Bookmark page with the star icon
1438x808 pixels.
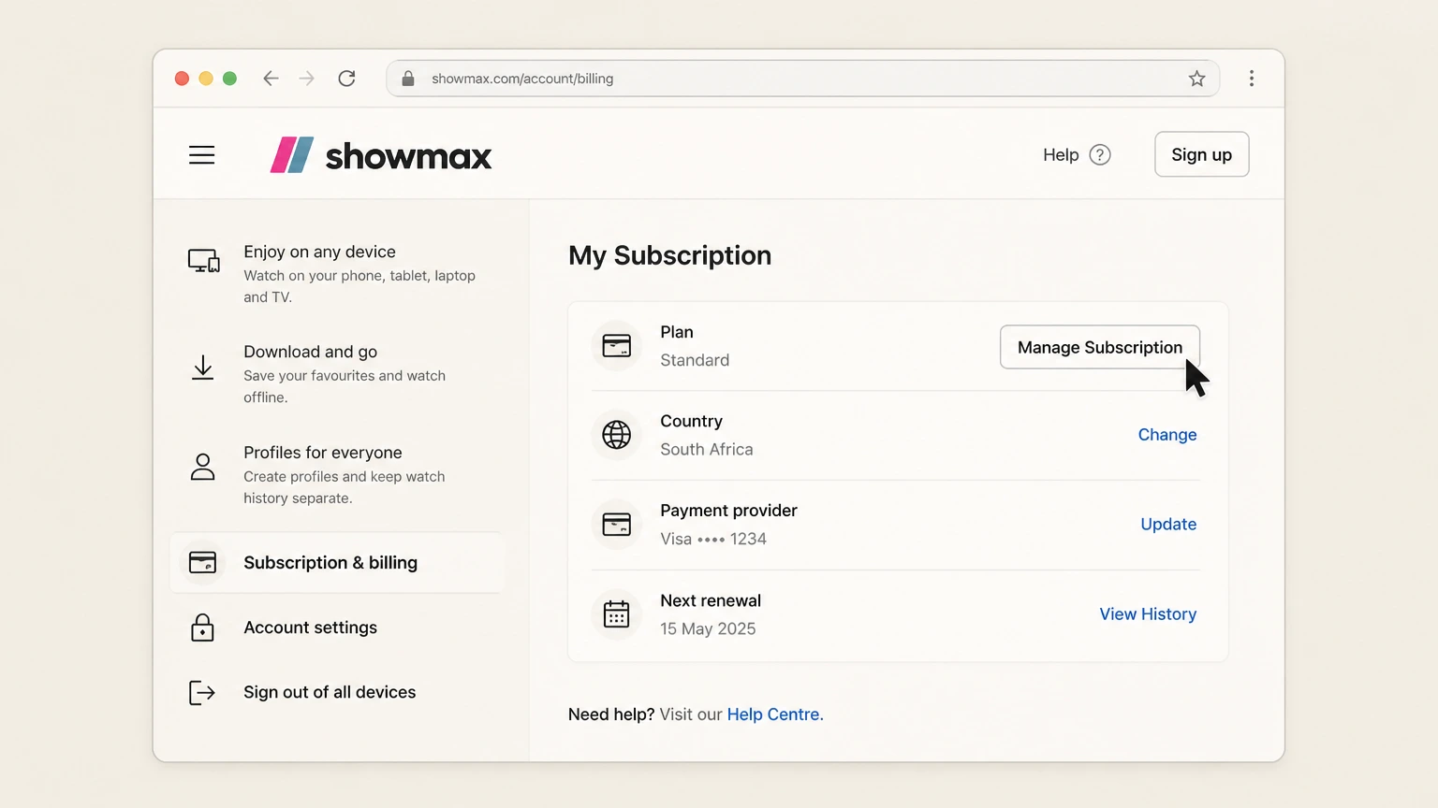(1196, 79)
